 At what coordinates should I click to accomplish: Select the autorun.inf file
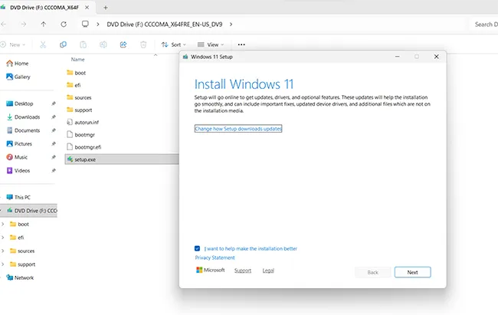(x=83, y=123)
